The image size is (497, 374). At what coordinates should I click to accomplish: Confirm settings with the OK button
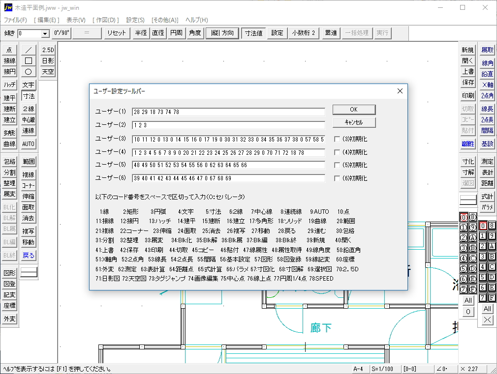354,109
